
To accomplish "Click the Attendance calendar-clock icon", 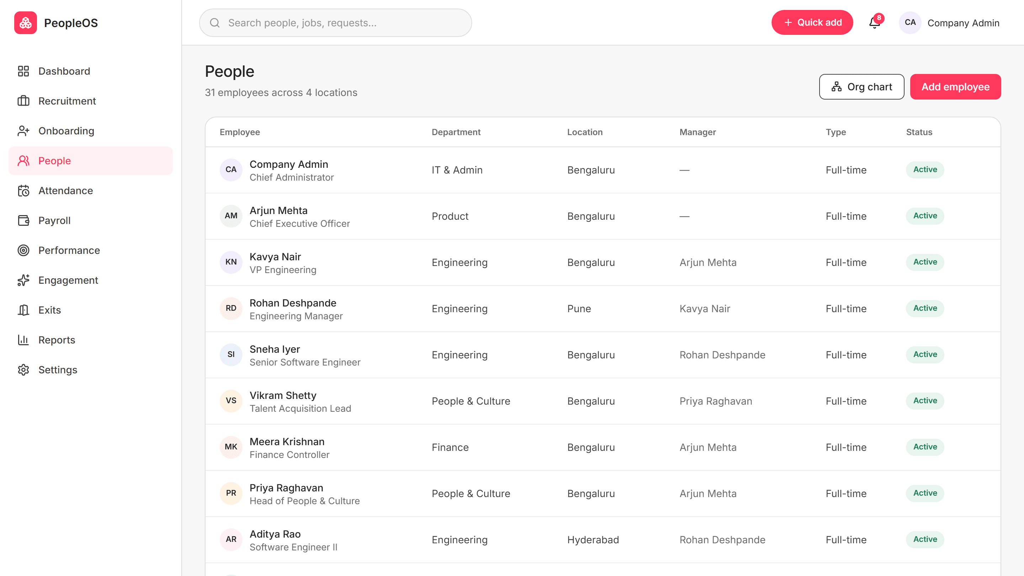I will coord(23,191).
